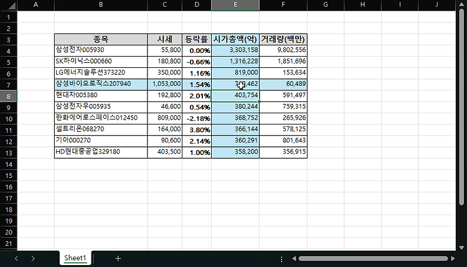467x267 pixels.
Task: Click the change rate cell 3.80%
Action: click(197, 130)
